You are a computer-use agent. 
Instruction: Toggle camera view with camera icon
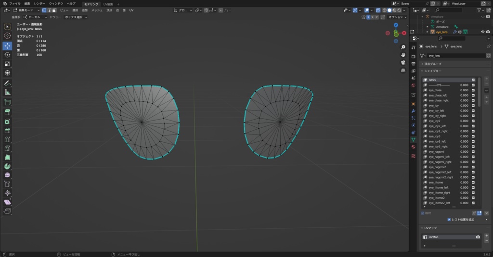click(403, 62)
